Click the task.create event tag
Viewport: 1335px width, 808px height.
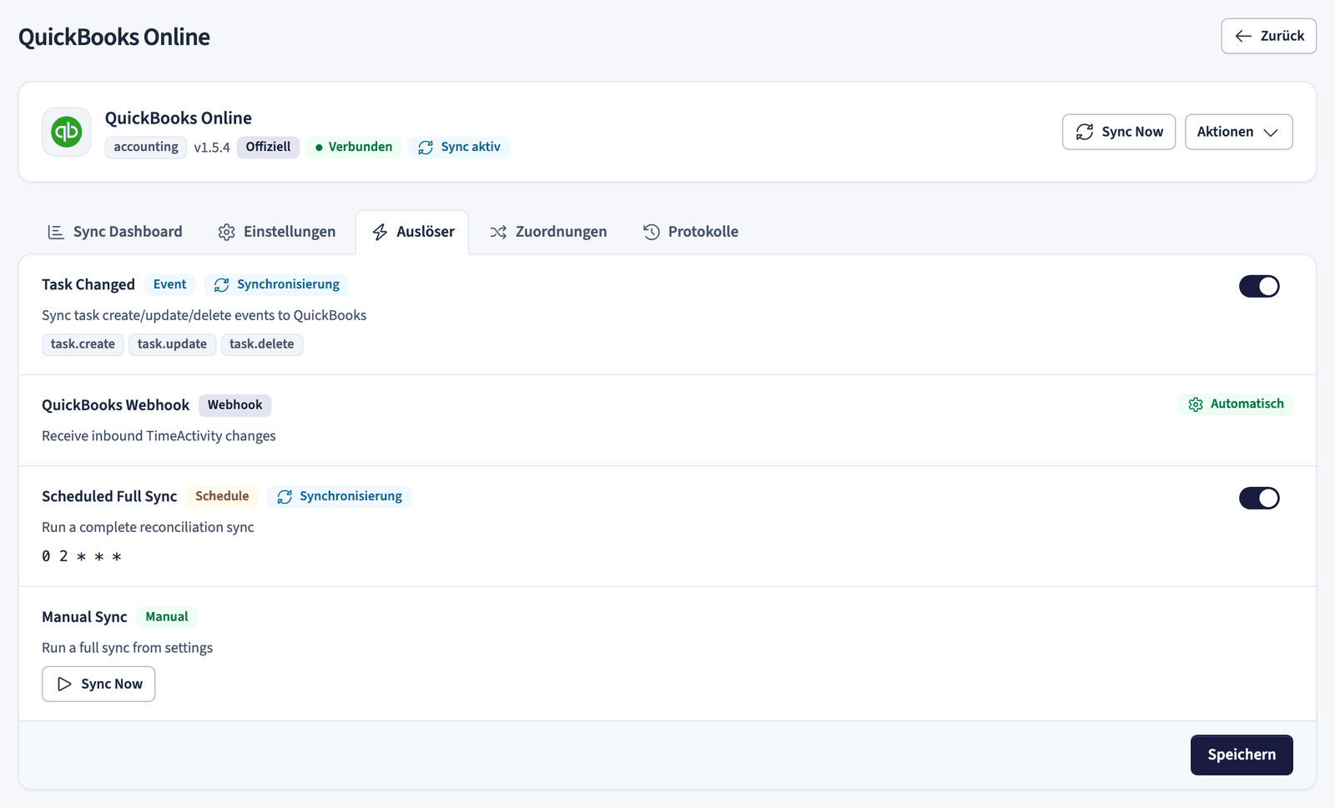point(83,344)
